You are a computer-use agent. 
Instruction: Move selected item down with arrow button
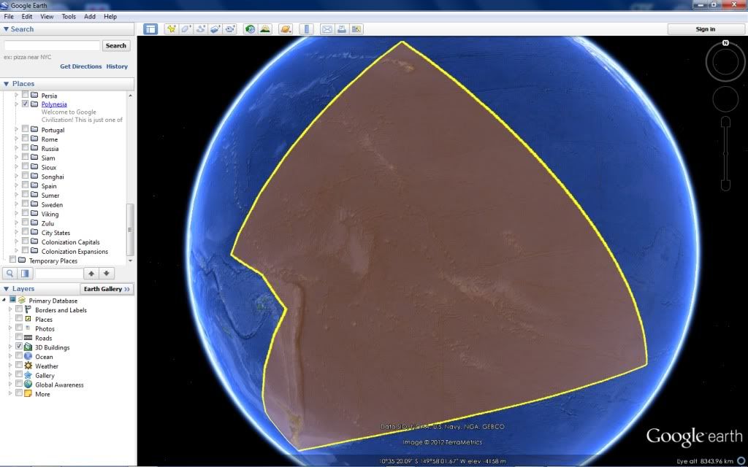[x=107, y=273]
